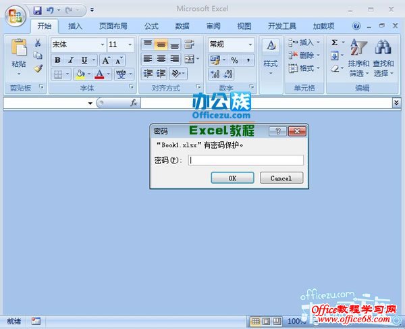
Task: Click OK in password dialog
Action: click(232, 178)
